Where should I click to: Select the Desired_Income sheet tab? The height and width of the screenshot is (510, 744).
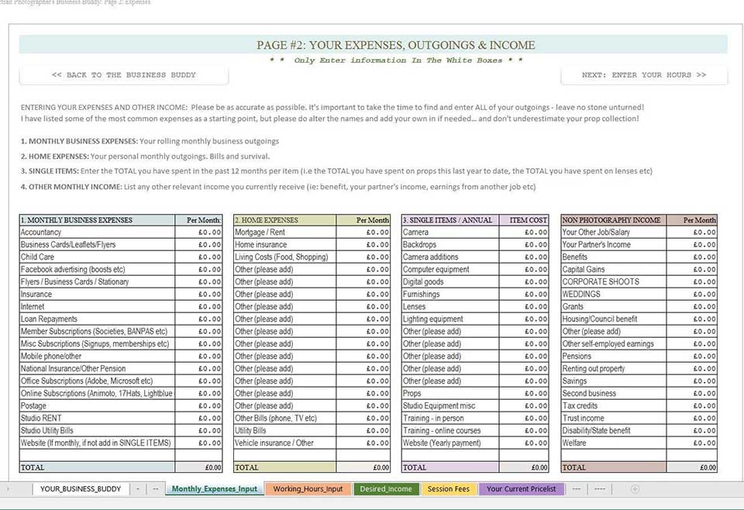pyautogui.click(x=386, y=488)
